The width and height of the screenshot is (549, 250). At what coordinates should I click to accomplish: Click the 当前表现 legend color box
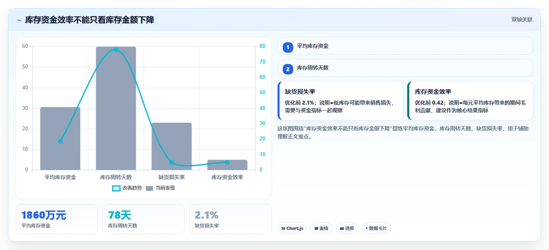tap(149, 188)
